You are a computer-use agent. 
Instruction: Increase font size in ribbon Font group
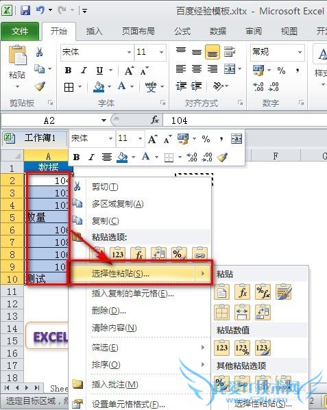click(x=129, y=71)
